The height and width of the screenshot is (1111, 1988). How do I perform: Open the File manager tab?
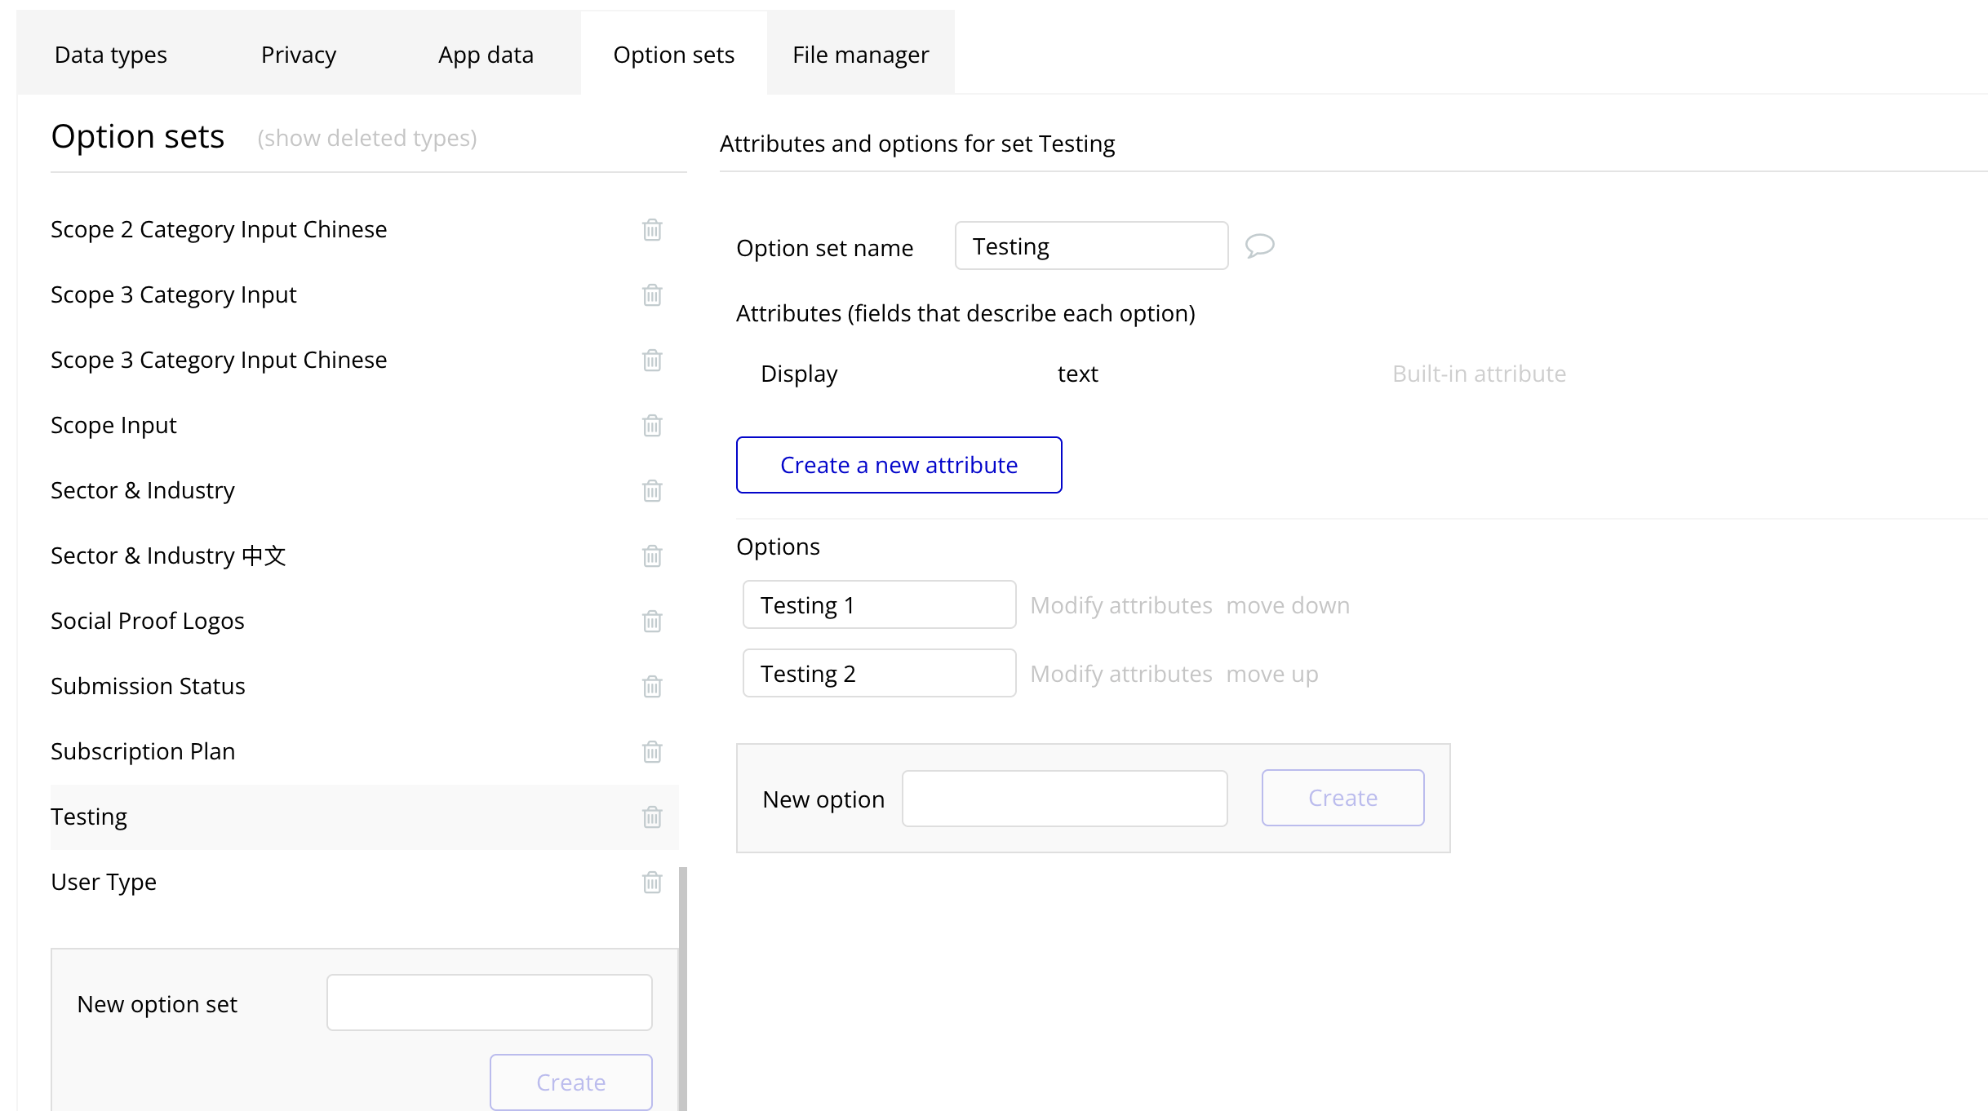point(860,55)
